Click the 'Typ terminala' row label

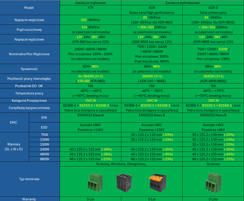29,179
